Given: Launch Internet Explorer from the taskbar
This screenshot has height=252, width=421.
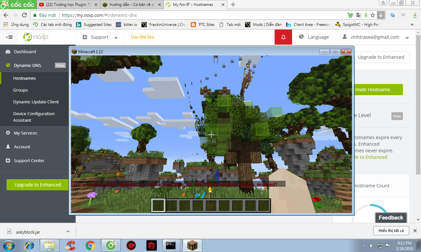Looking at the screenshot, I should [x=30, y=245].
